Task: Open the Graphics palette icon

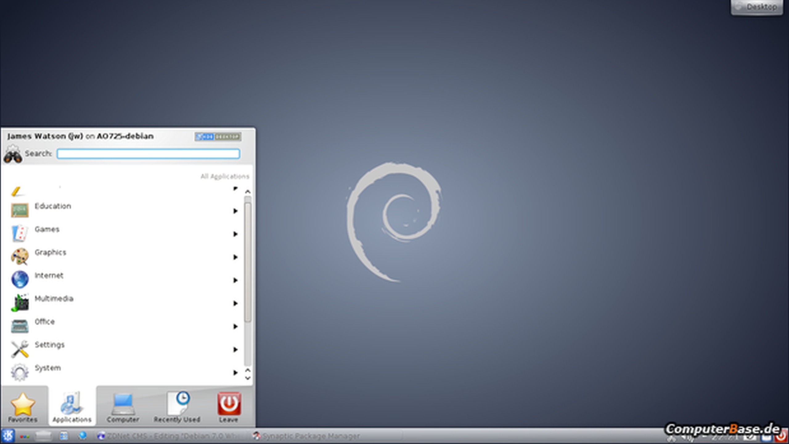Action: (x=20, y=256)
